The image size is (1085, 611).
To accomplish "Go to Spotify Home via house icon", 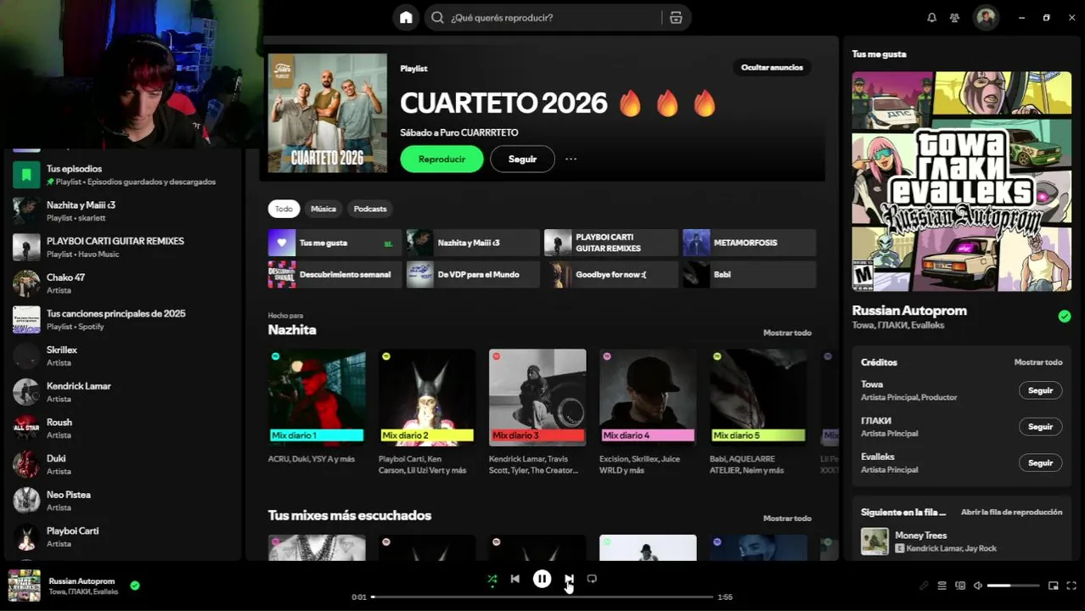I will coord(406,17).
